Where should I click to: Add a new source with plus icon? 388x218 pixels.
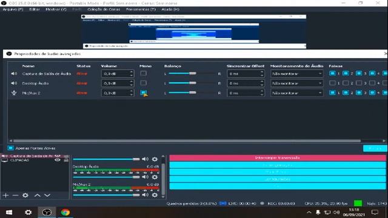(5, 195)
